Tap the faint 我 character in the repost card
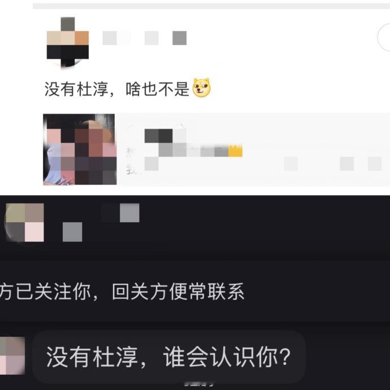The image size is (390, 390). coord(131,170)
